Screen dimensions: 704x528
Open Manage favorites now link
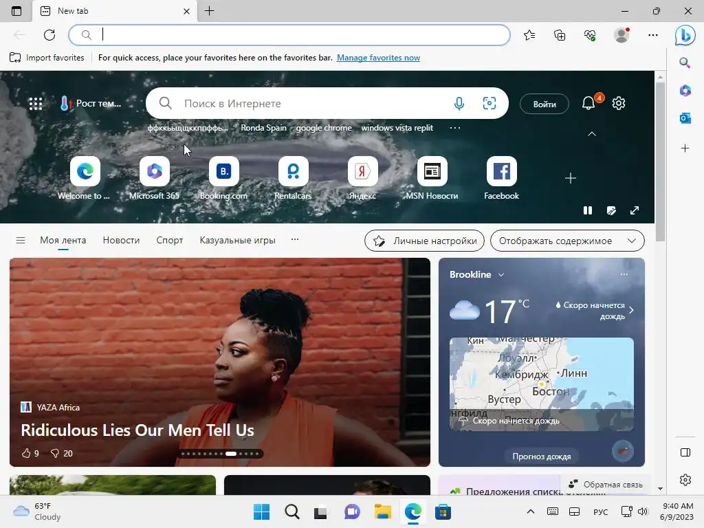378,58
